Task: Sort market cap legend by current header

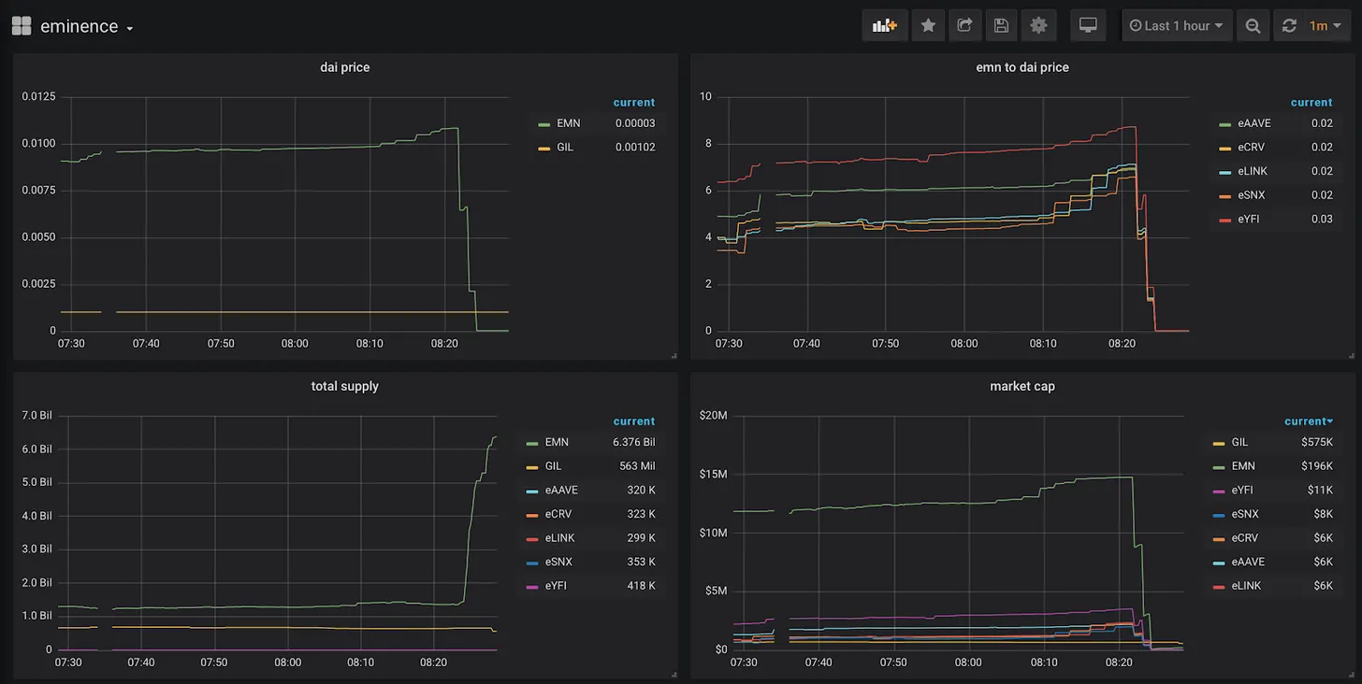Action: pos(1308,421)
